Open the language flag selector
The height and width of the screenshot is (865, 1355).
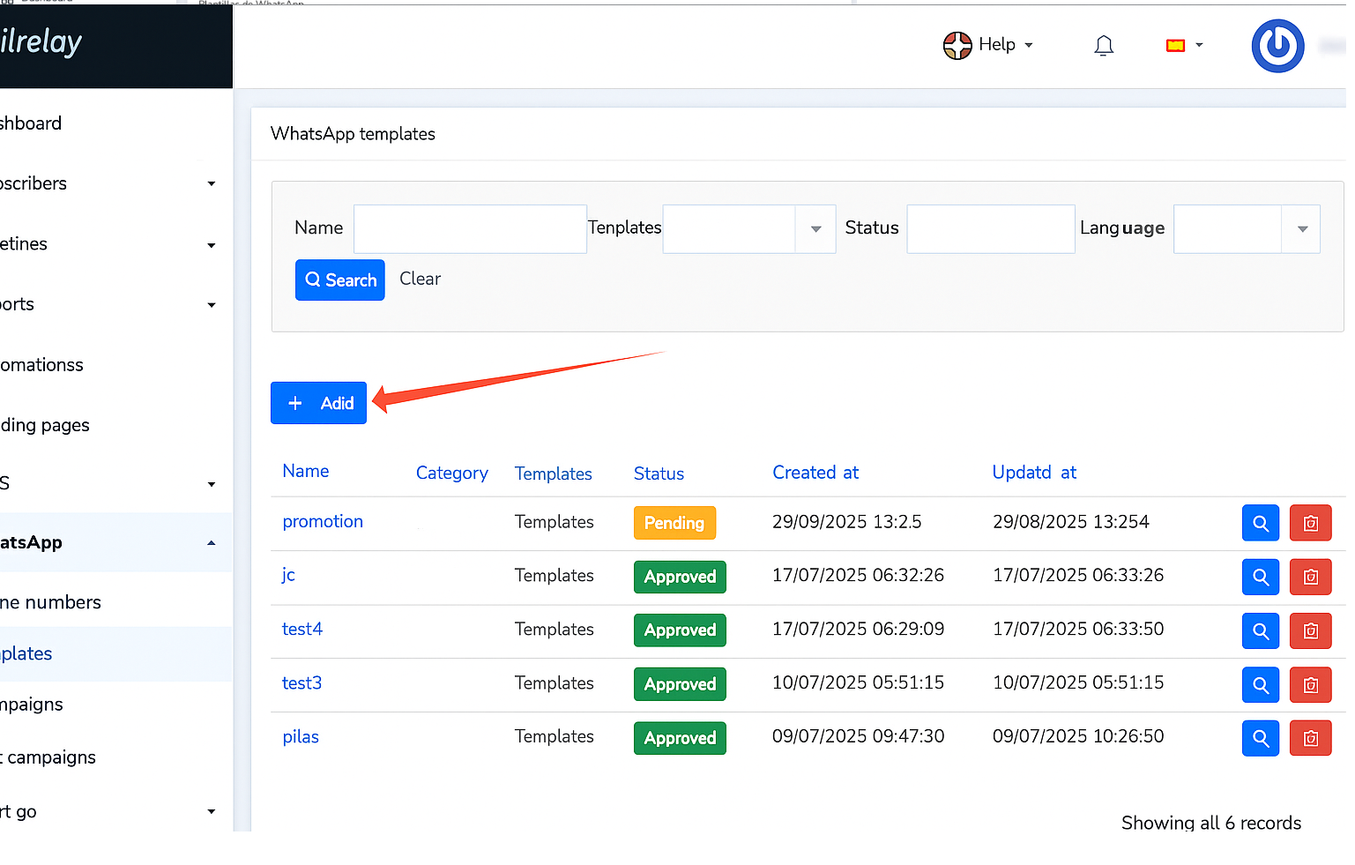(x=1184, y=46)
